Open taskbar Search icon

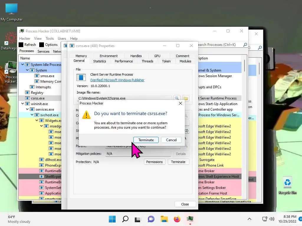click(125, 219)
